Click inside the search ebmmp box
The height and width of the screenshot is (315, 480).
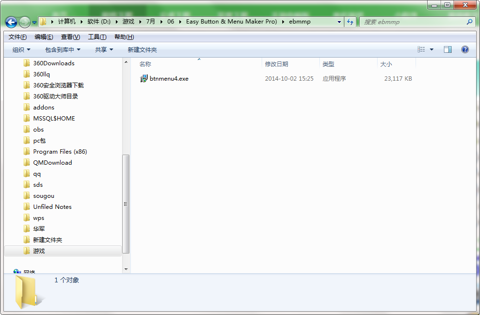pyautogui.click(x=414, y=22)
